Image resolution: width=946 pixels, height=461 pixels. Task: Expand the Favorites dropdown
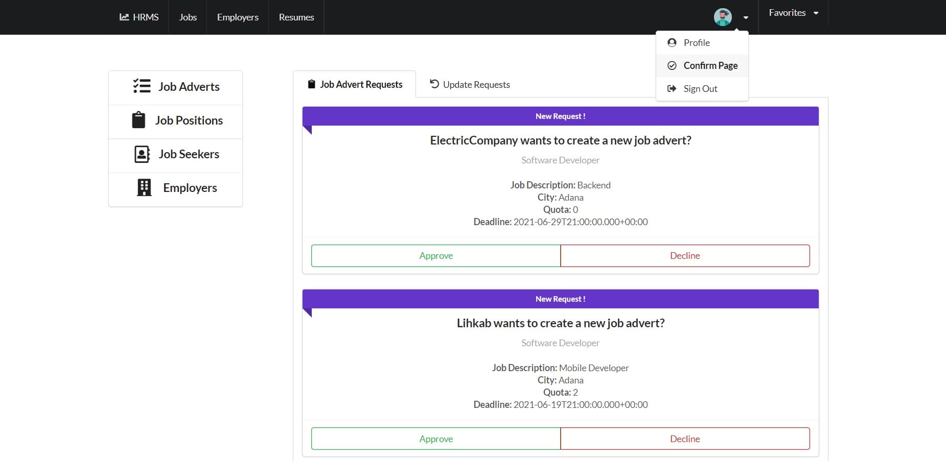[793, 13]
